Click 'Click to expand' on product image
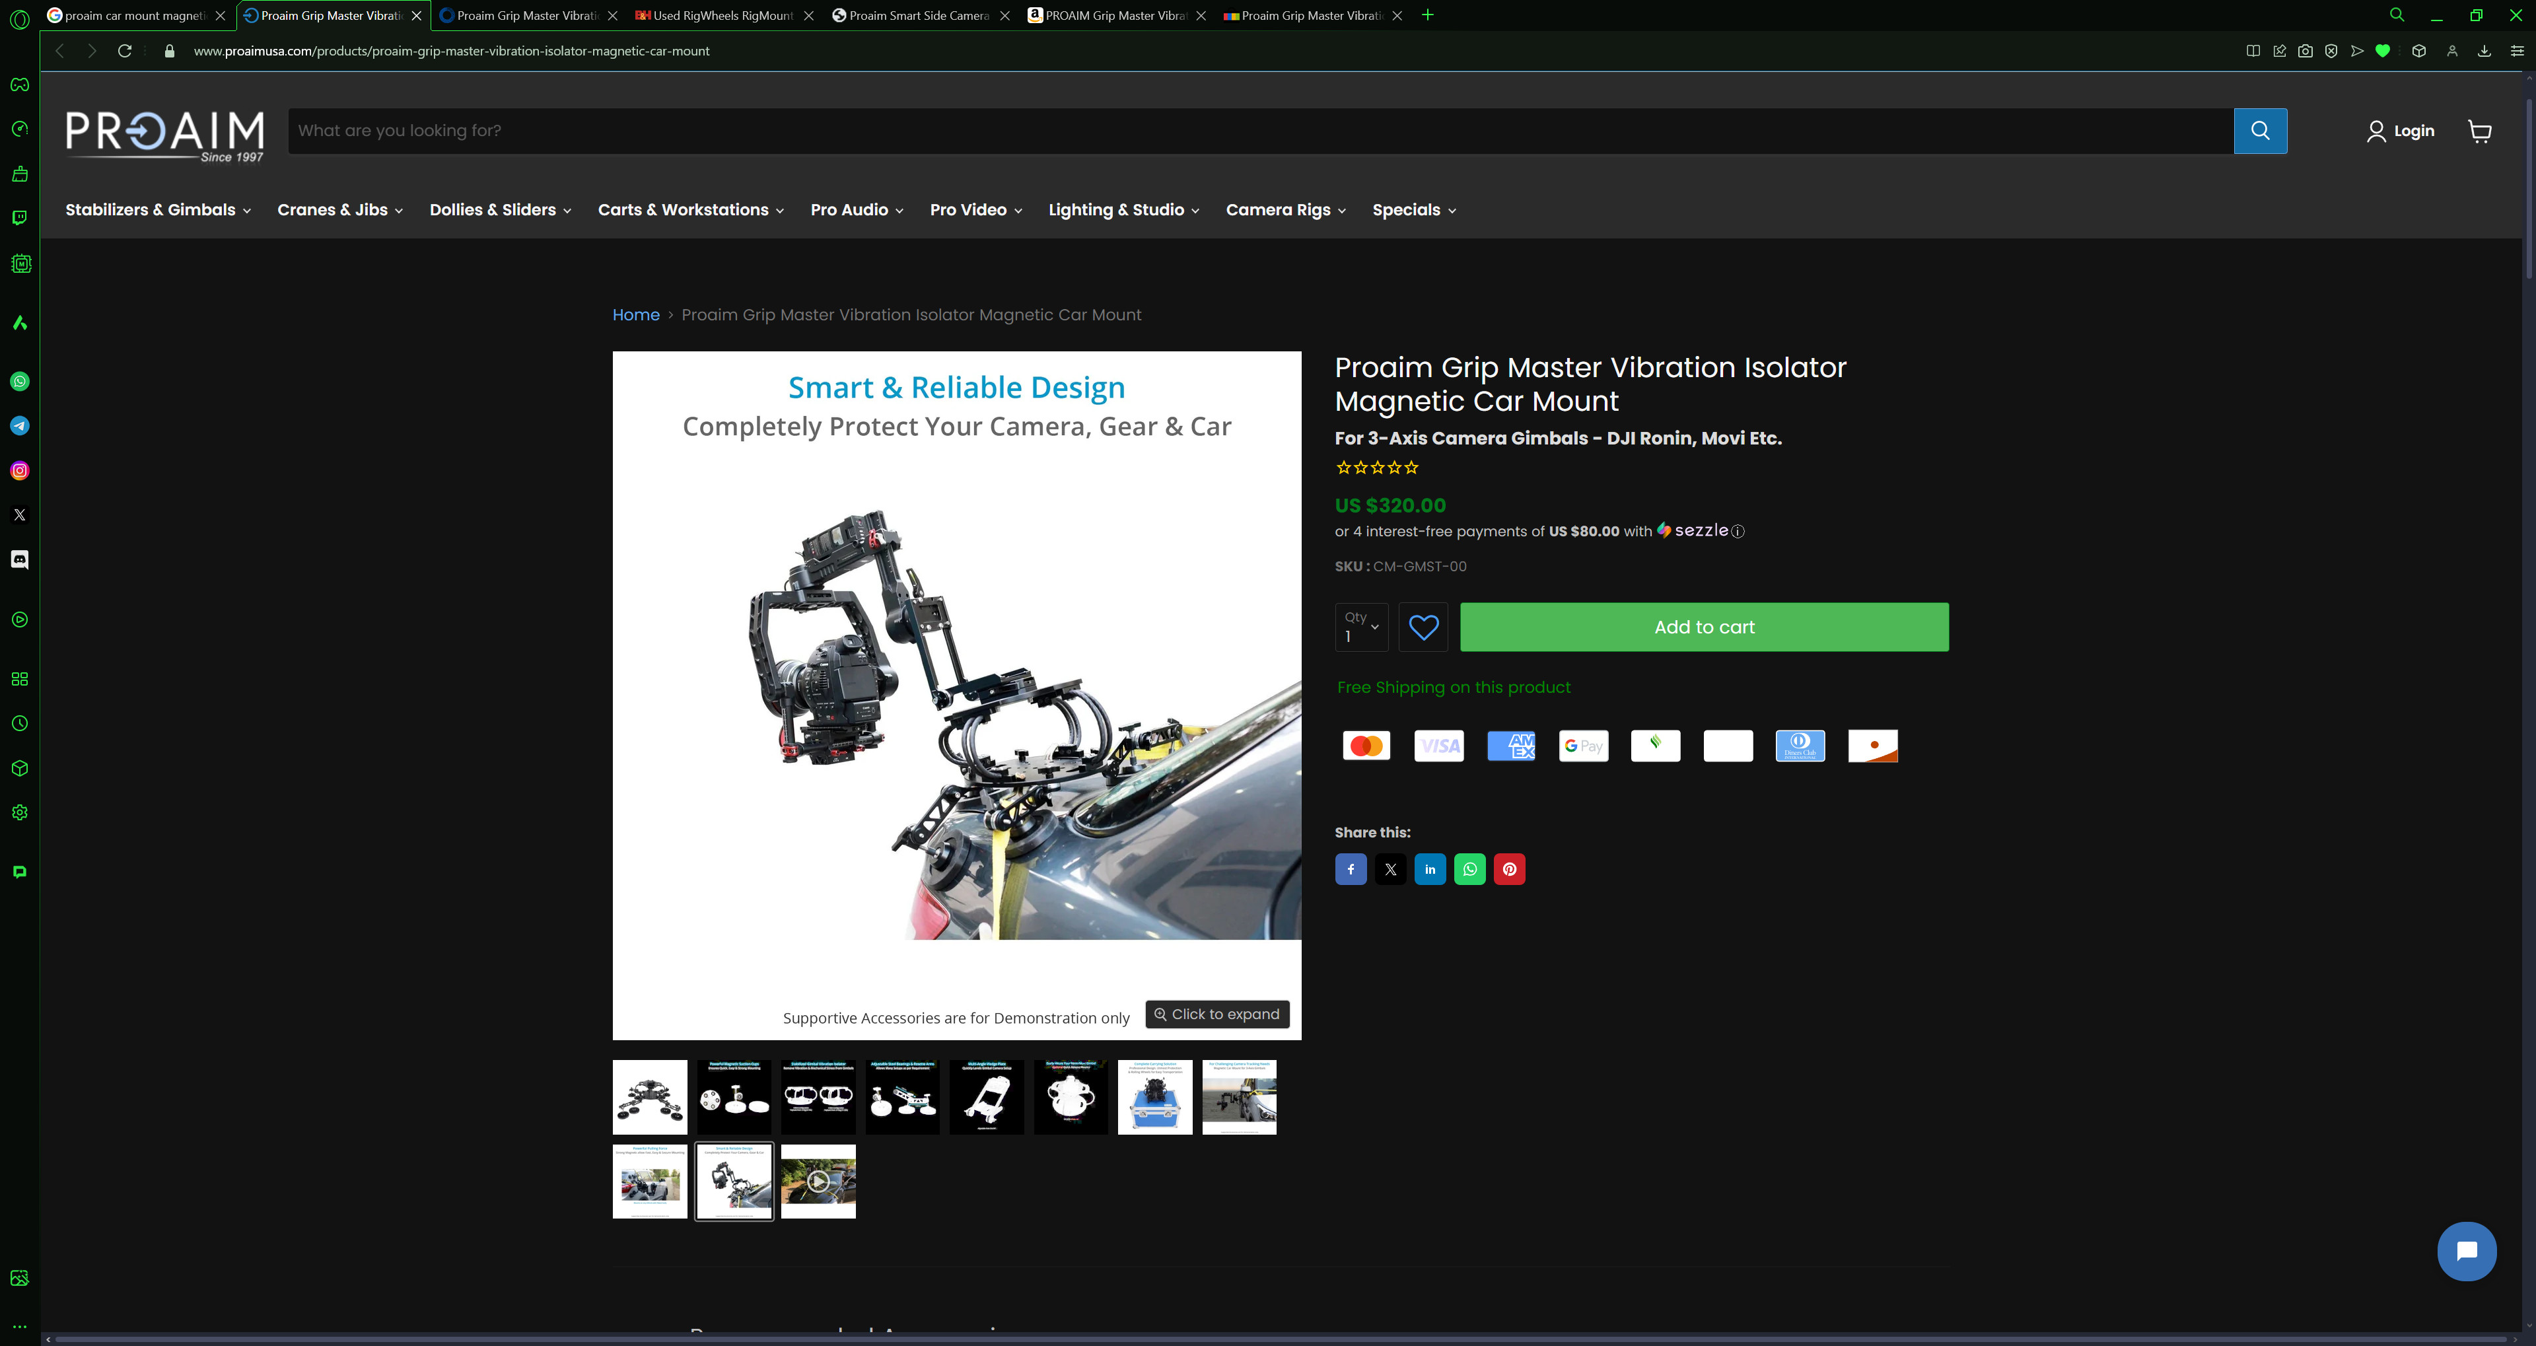The height and width of the screenshot is (1346, 2536). (x=1216, y=1014)
